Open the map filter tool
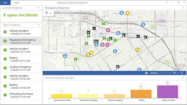This screenshot has width=187, height=105. click(x=47, y=13)
